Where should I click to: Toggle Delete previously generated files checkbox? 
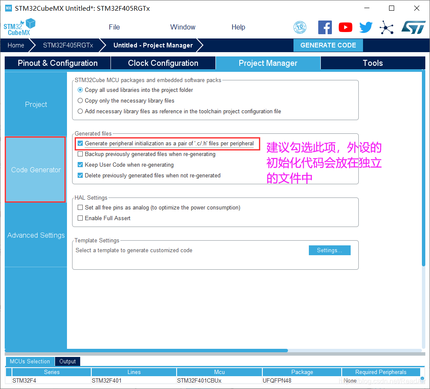[x=80, y=176]
